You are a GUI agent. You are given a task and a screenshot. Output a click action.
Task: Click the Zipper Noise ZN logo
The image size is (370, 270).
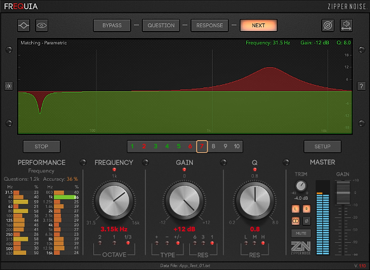pyautogui.click(x=301, y=248)
